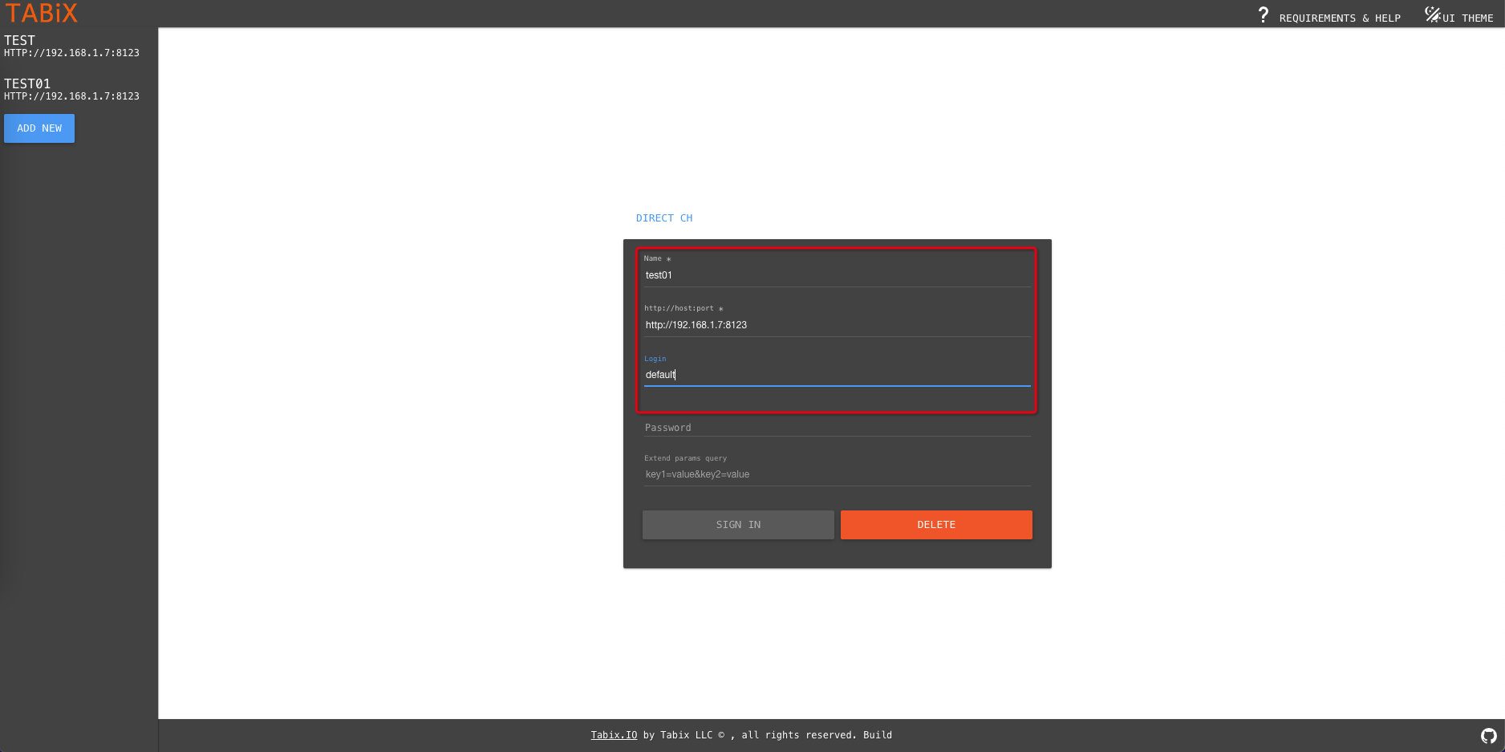The height and width of the screenshot is (752, 1505).
Task: Open the Tabix.IO footer link
Action: [614, 735]
